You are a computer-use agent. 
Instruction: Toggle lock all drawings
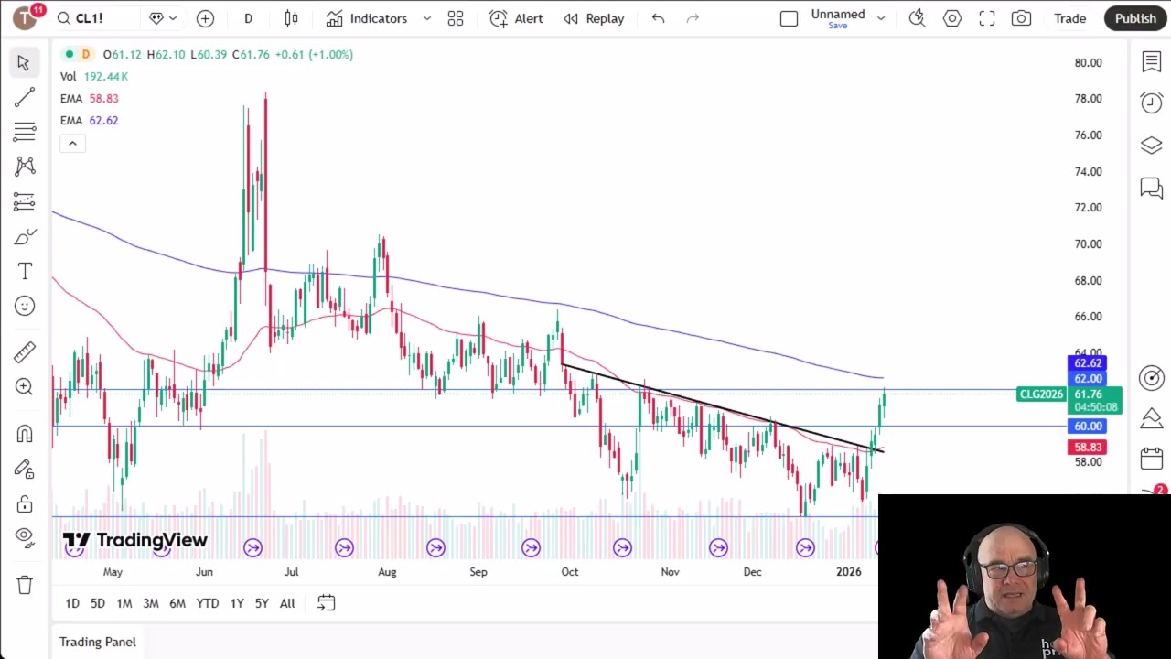[24, 503]
